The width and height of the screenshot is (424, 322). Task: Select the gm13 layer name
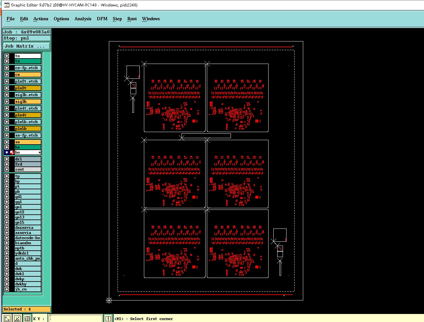click(x=28, y=217)
